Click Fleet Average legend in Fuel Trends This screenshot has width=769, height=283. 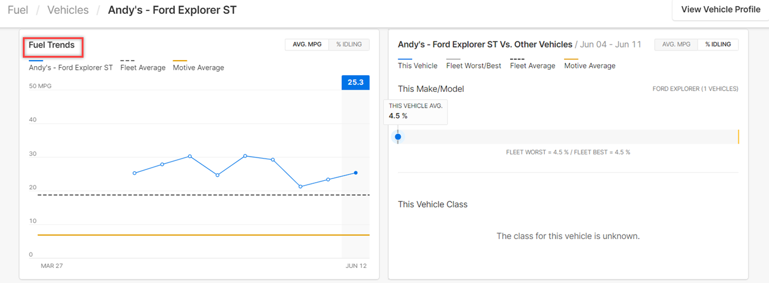[143, 67]
